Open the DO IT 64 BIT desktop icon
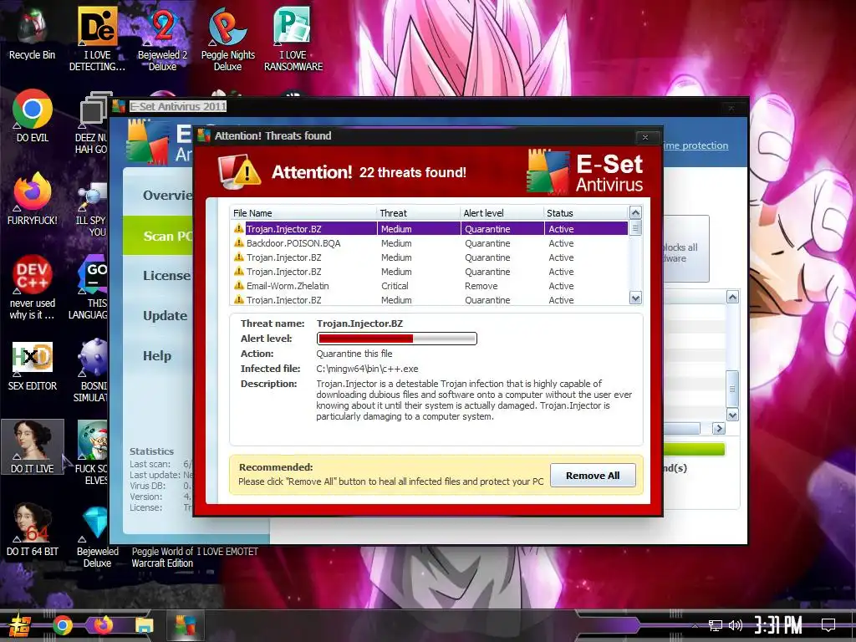856x642 pixels. pyautogui.click(x=33, y=529)
